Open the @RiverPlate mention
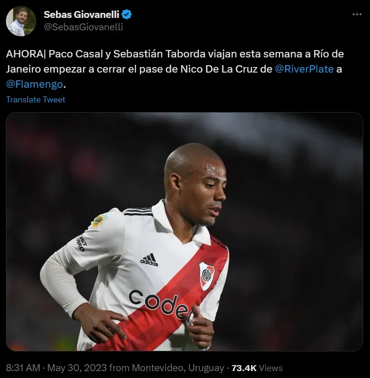The height and width of the screenshot is (378, 370). pyautogui.click(x=304, y=69)
